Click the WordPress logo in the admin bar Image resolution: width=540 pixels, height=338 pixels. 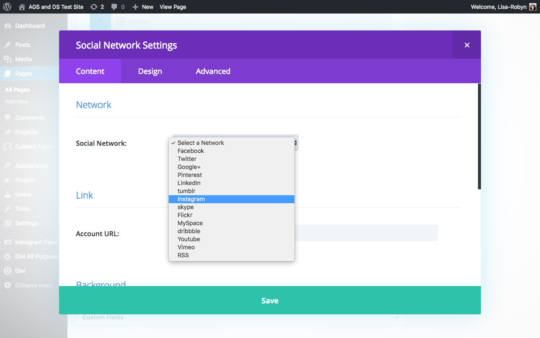[x=7, y=7]
